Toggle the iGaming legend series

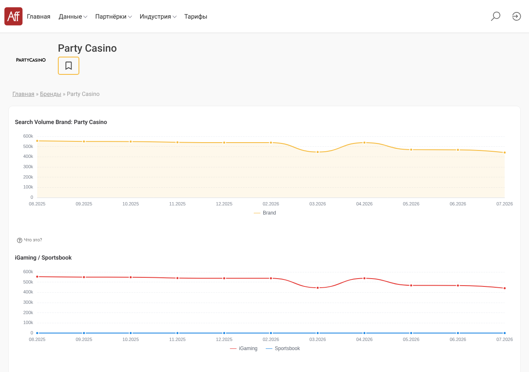click(x=243, y=348)
